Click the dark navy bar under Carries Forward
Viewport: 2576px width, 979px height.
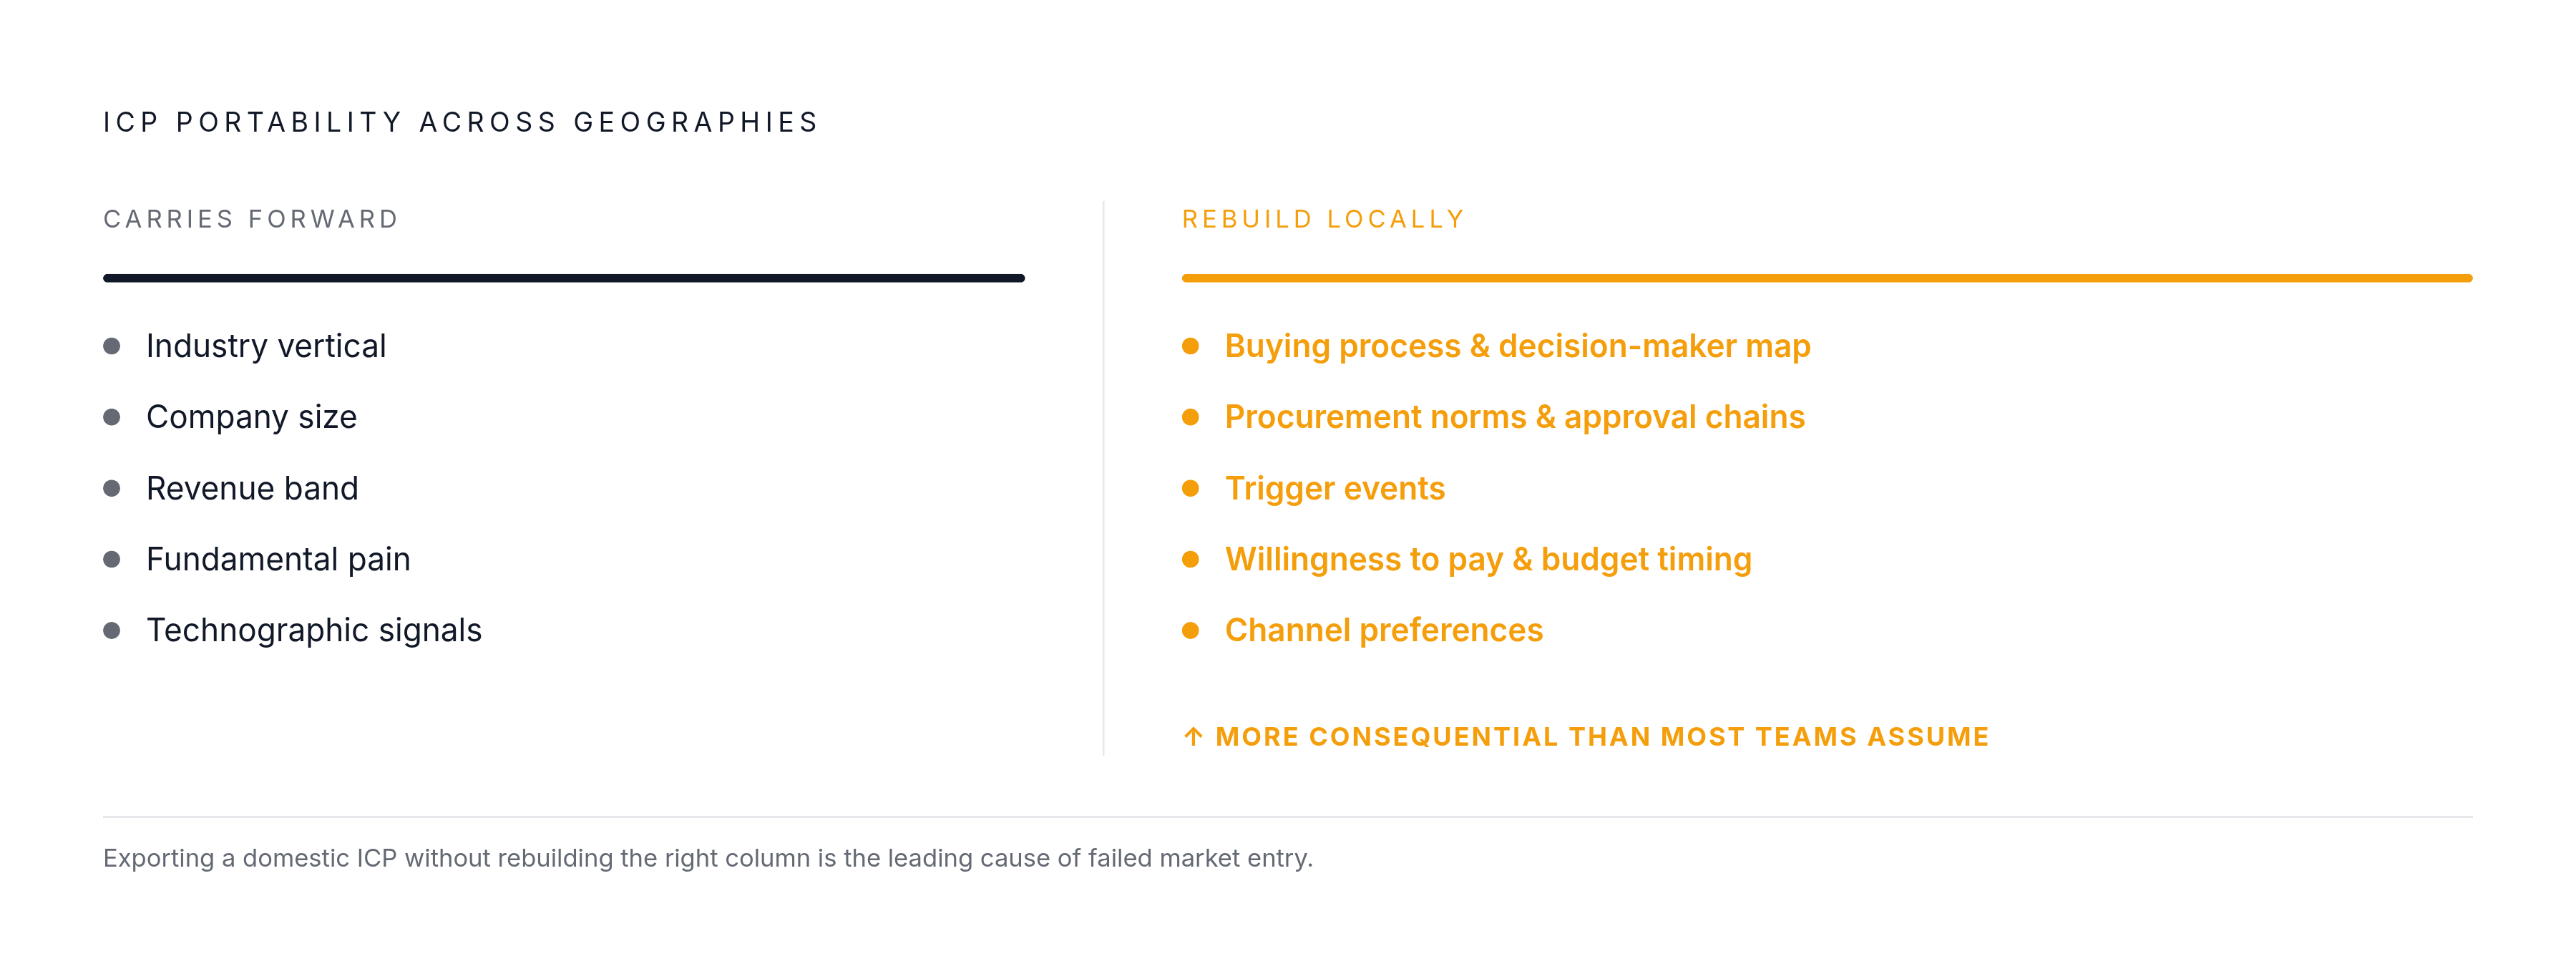(x=564, y=278)
